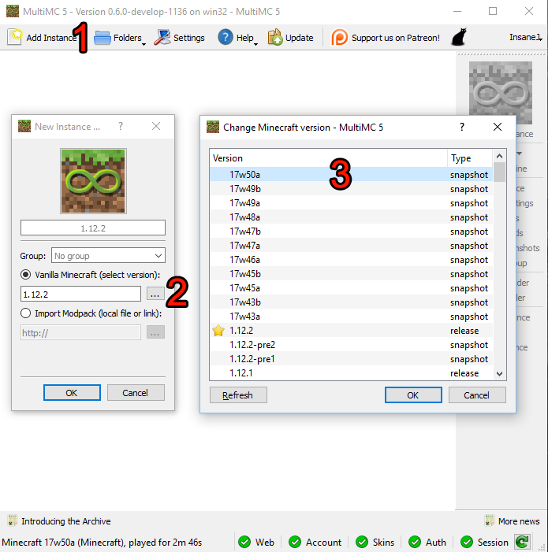Open the Insane account dropdown
This screenshot has width=548, height=552.
pos(525,38)
